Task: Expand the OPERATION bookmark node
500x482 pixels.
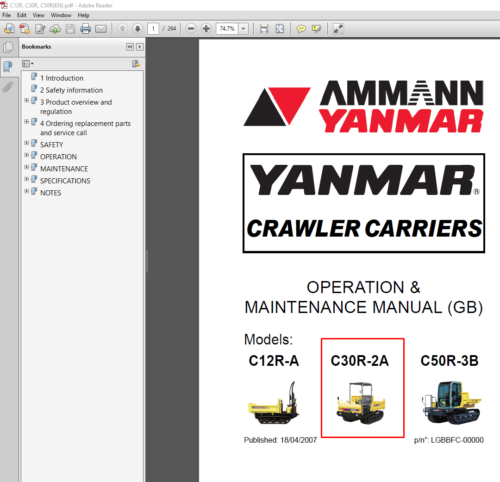Action: 27,155
